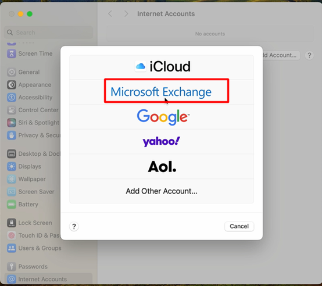Open Displays in the sidebar
The width and height of the screenshot is (322, 286).
coord(33,166)
